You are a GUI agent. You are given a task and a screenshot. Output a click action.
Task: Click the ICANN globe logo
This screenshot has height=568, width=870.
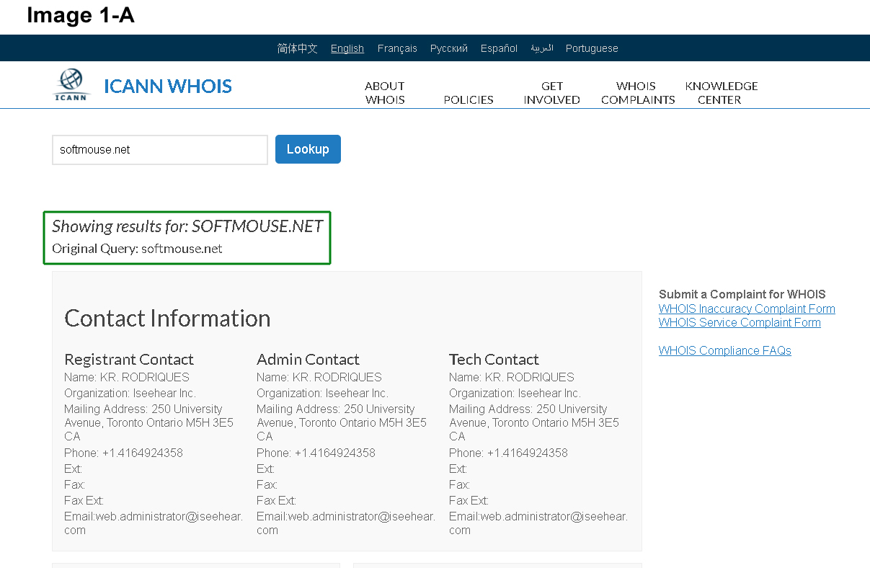[x=71, y=85]
